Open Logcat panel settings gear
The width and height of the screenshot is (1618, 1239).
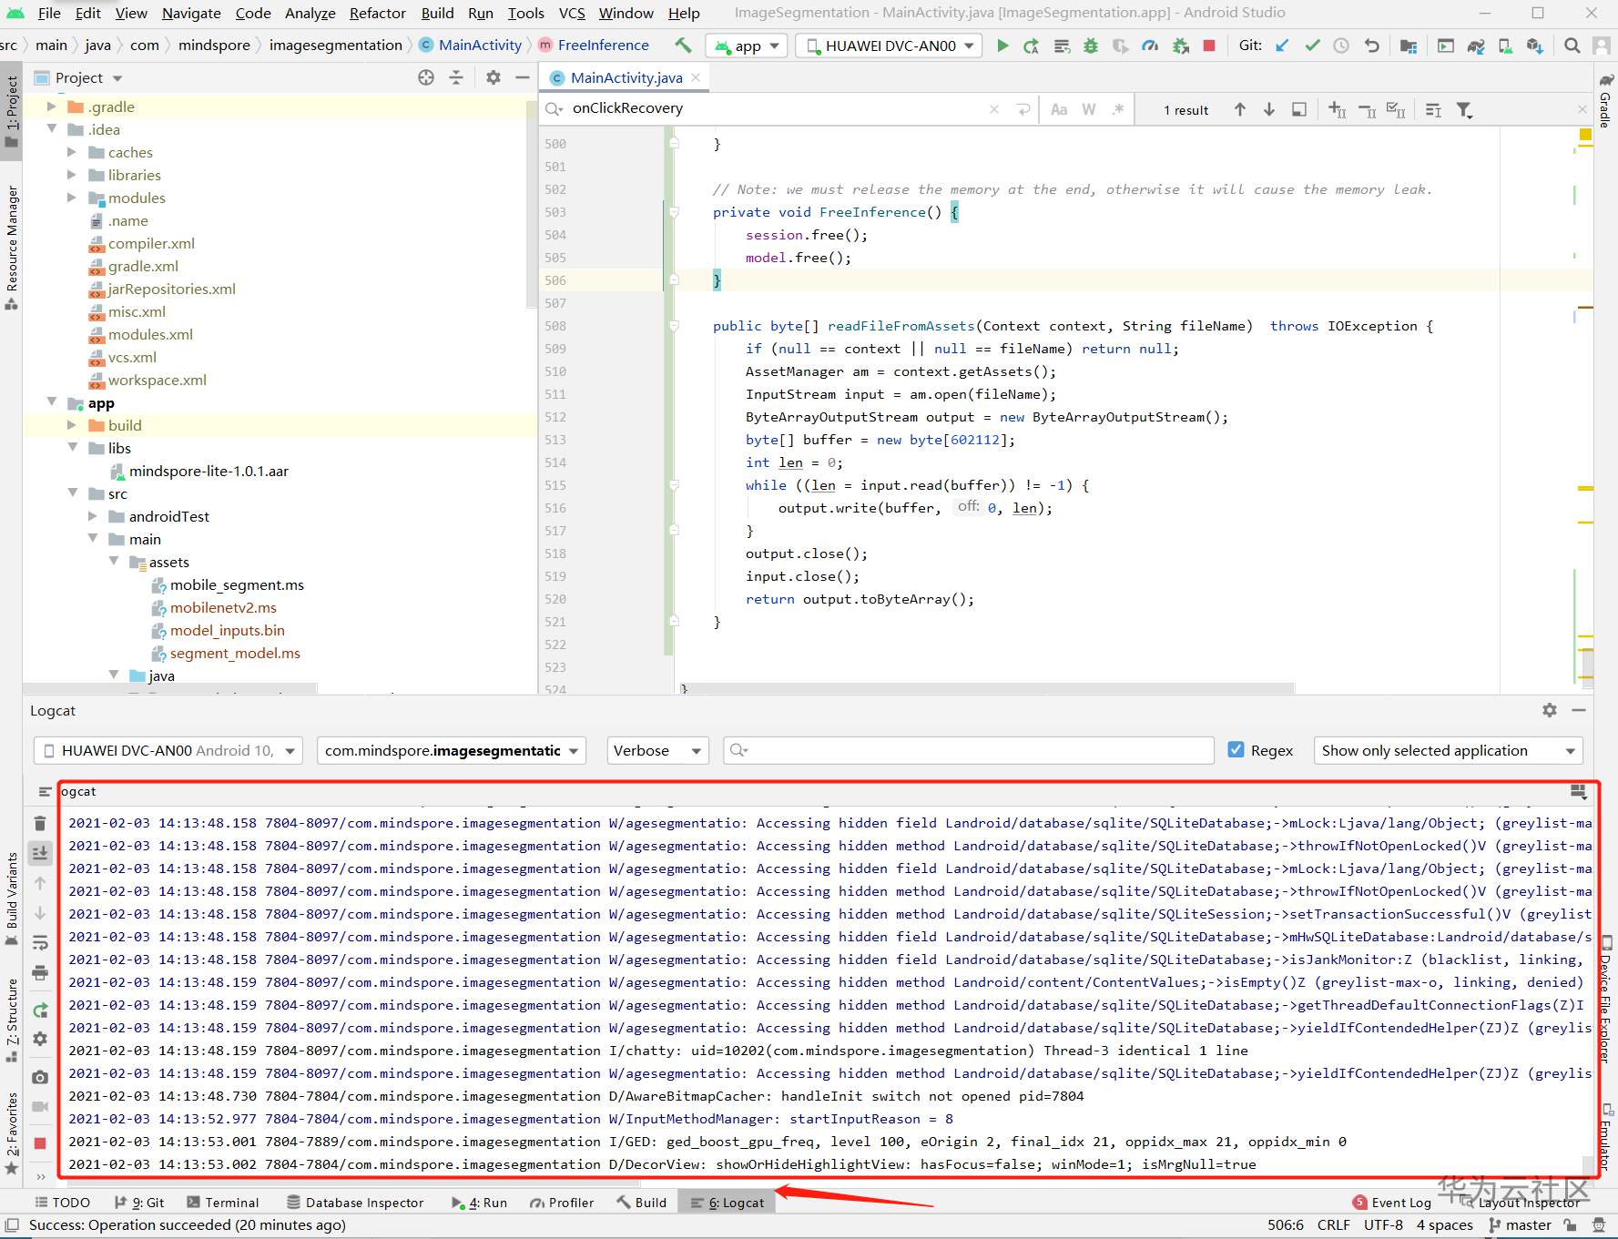[x=1550, y=710]
